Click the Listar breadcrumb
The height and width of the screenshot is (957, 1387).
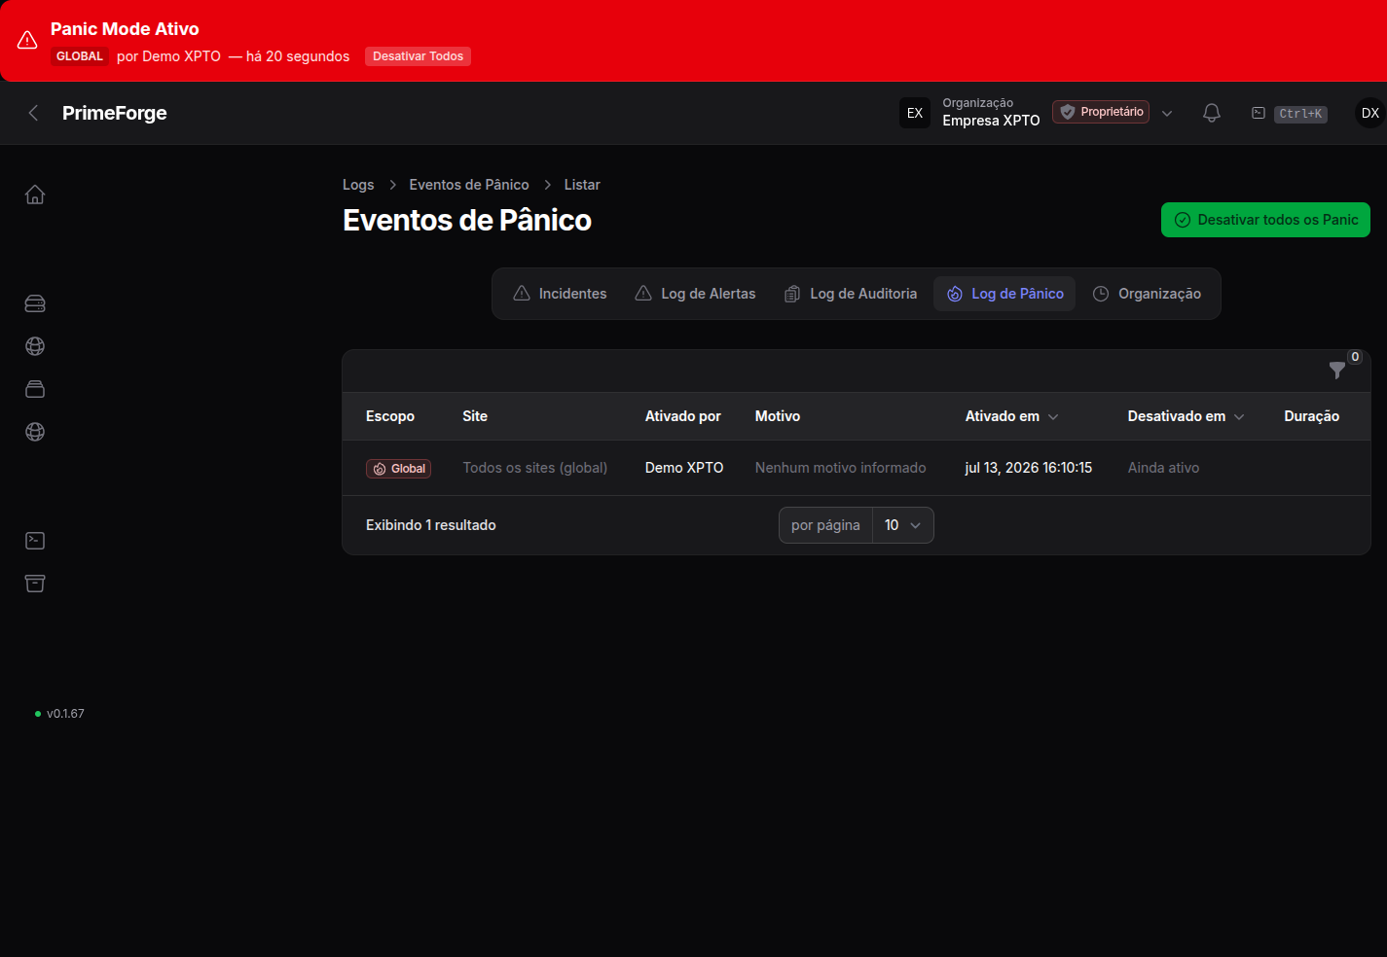(582, 185)
